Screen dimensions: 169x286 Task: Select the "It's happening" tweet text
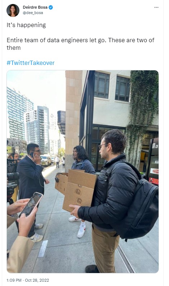coord(26,25)
